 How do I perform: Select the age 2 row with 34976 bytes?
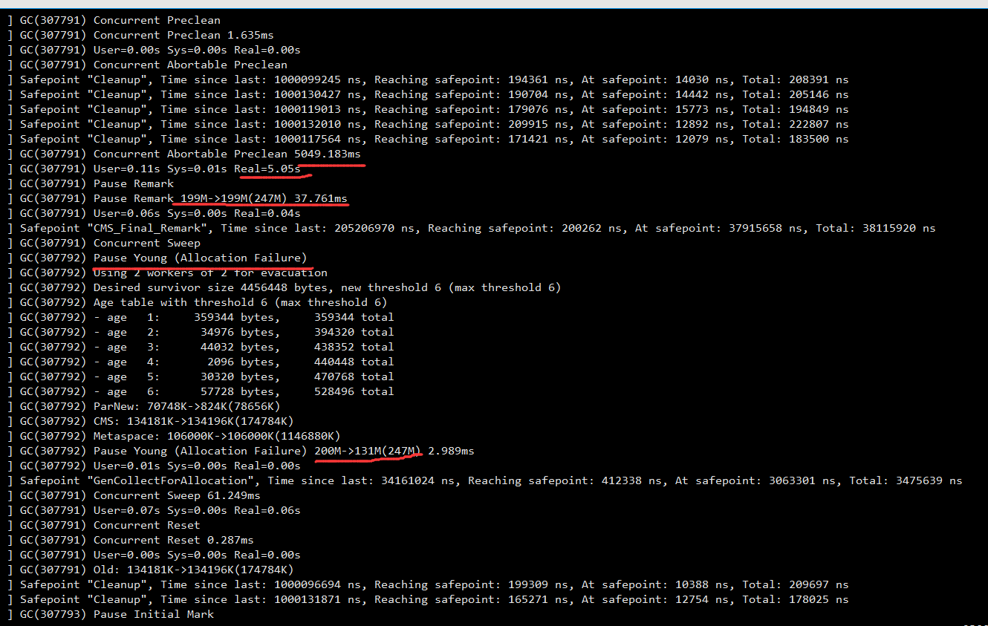click(x=201, y=332)
